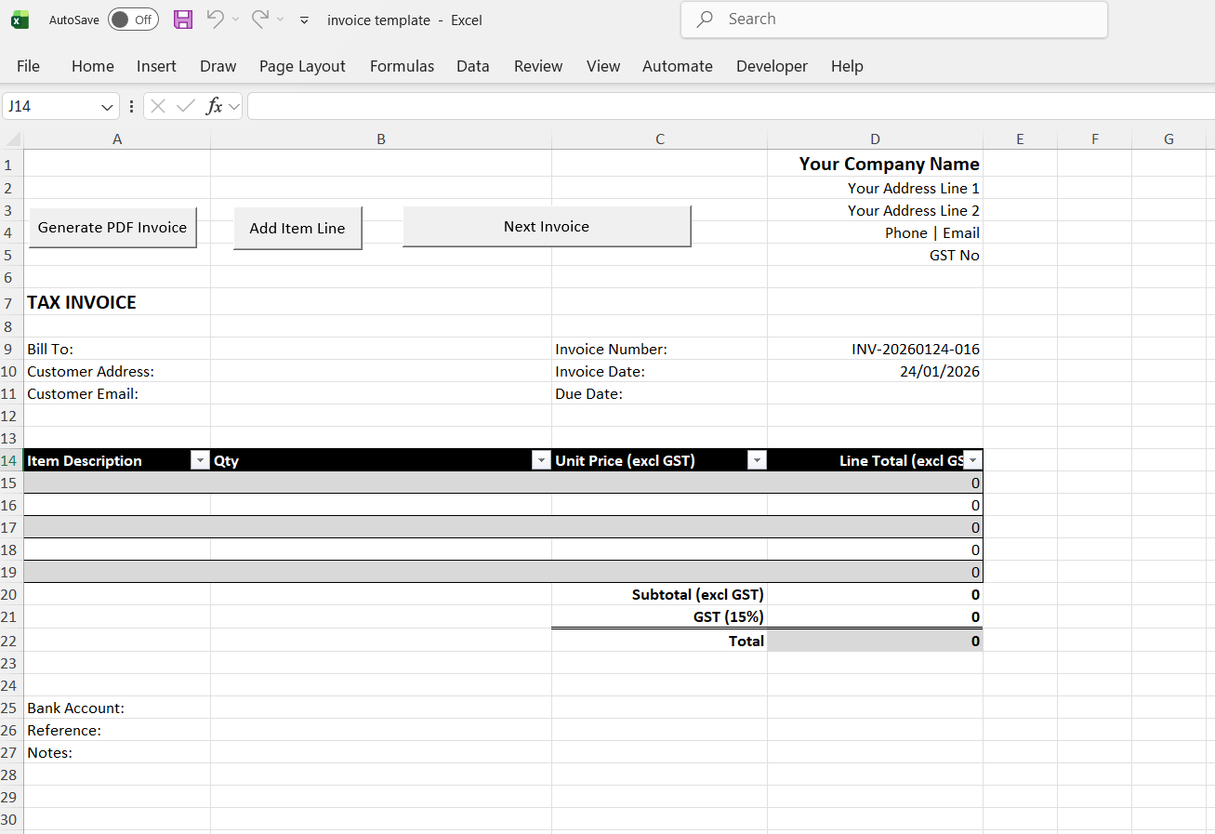Image resolution: width=1215 pixels, height=834 pixels.
Task: Switch to the Formulas ribbon tab
Action: [x=402, y=66]
